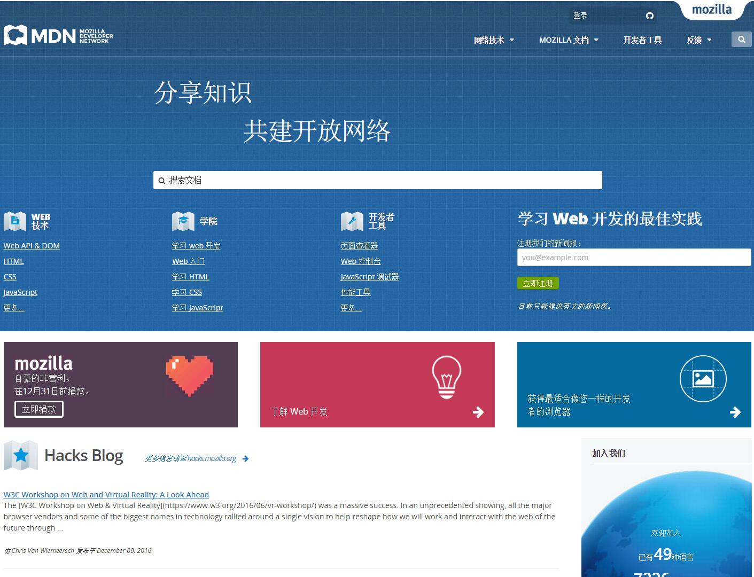Open the 学习 JavaScript link
The height and width of the screenshot is (577, 754).
click(x=198, y=308)
